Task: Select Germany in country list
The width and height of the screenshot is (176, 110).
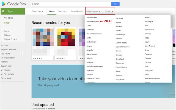Action: pyautogui.click(x=90, y=30)
